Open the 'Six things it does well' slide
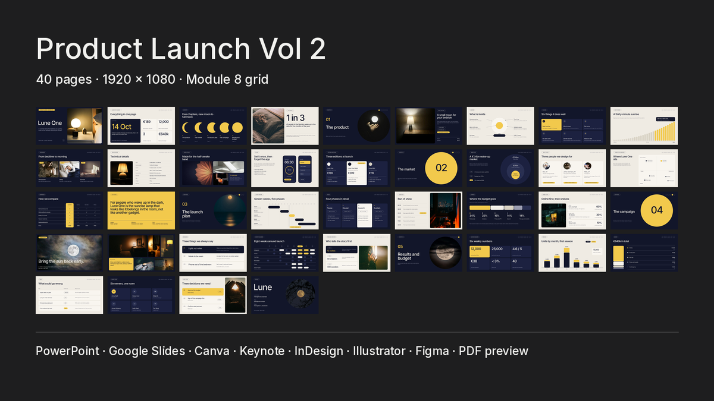 click(572, 126)
